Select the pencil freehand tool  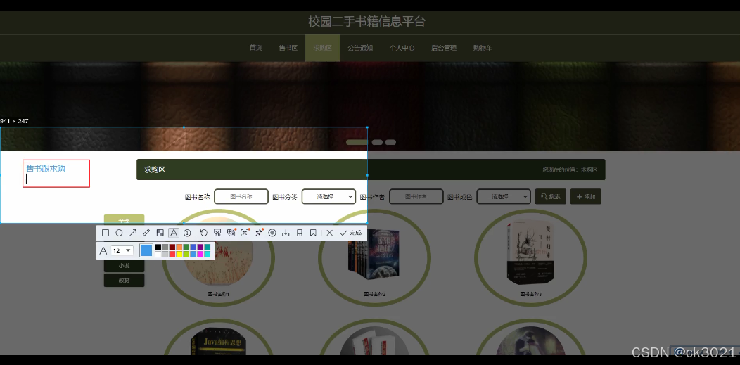point(146,233)
